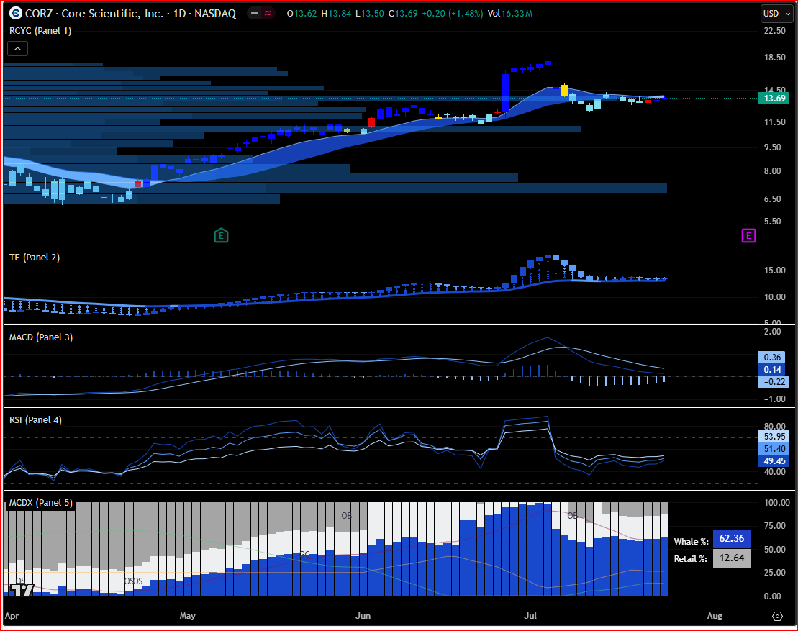Click the 2.00 MACD axis label
The image size is (798, 631).
click(x=772, y=332)
